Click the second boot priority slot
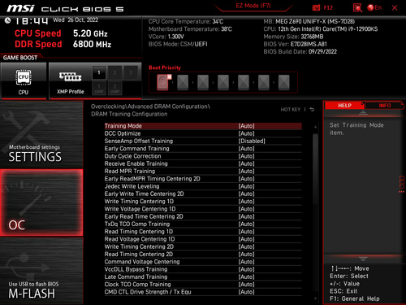 pos(183,82)
